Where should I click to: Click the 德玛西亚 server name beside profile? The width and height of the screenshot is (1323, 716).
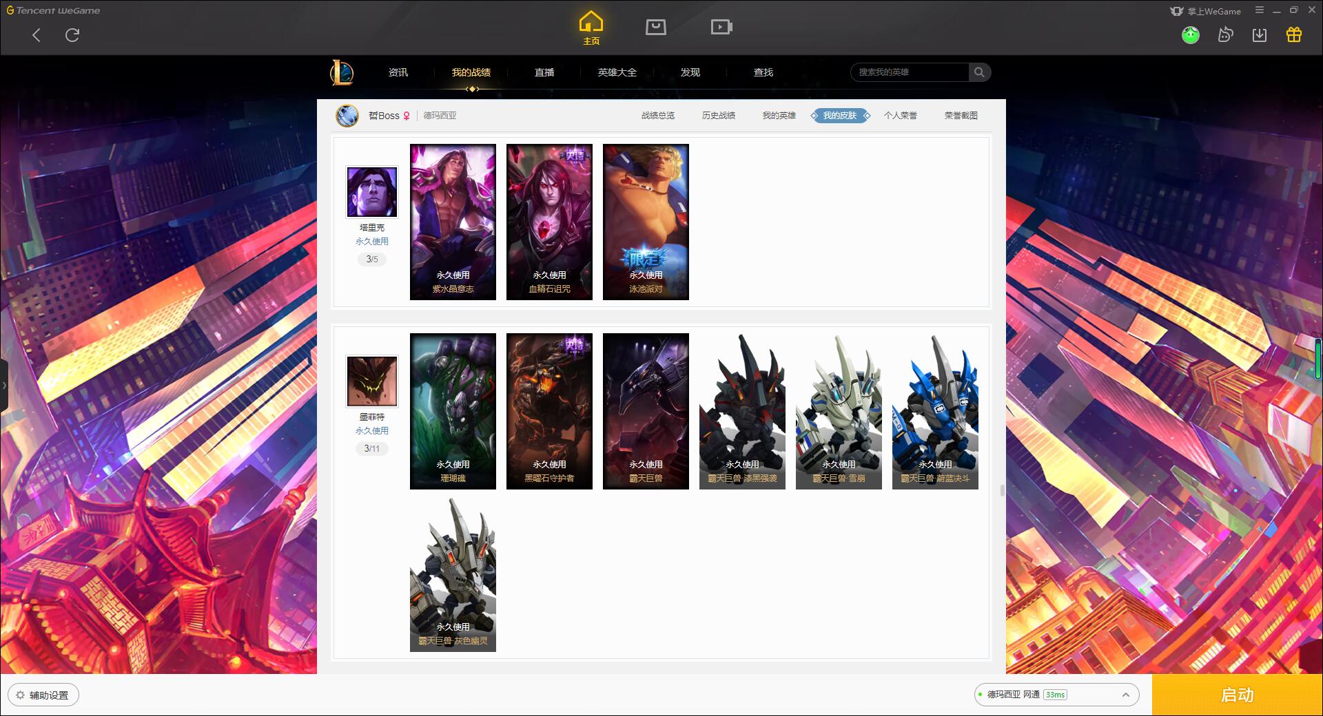440,116
